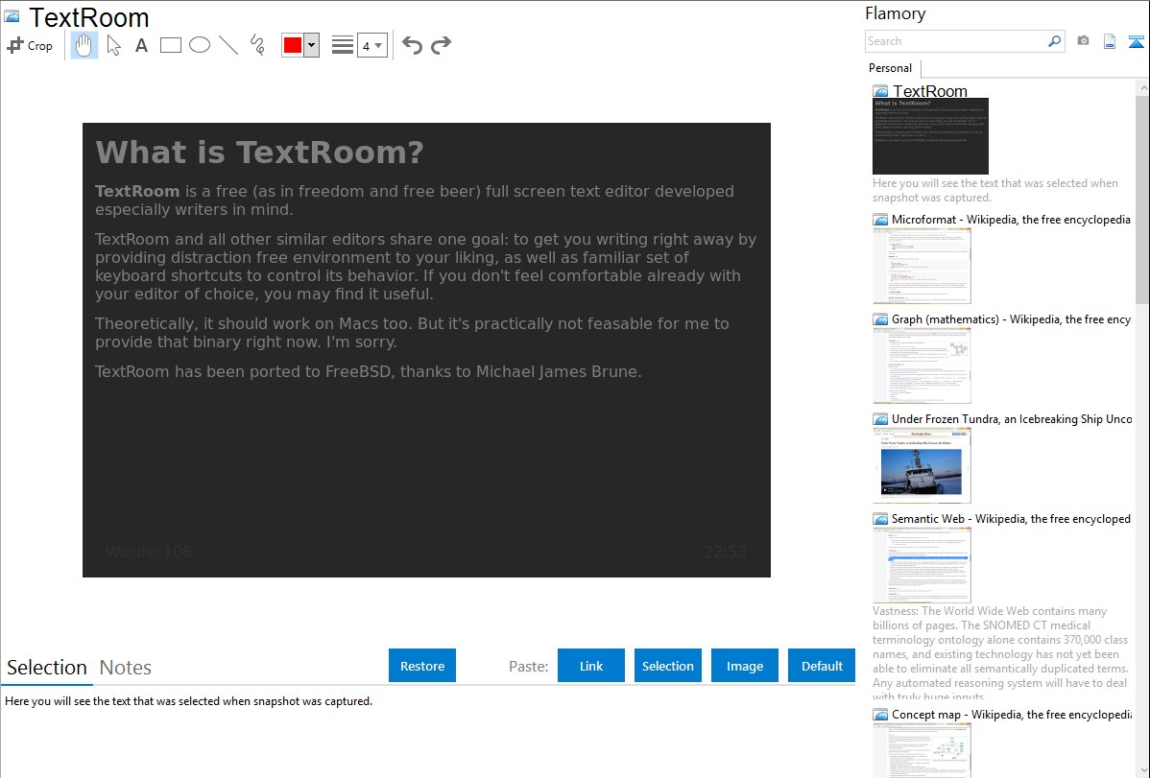Click the collapse panel icon in Flamory header
This screenshot has width=1150, height=778.
(1136, 41)
